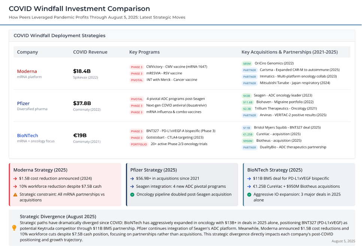Click Seagen - ADC oncology leader (2023) text

283,95
